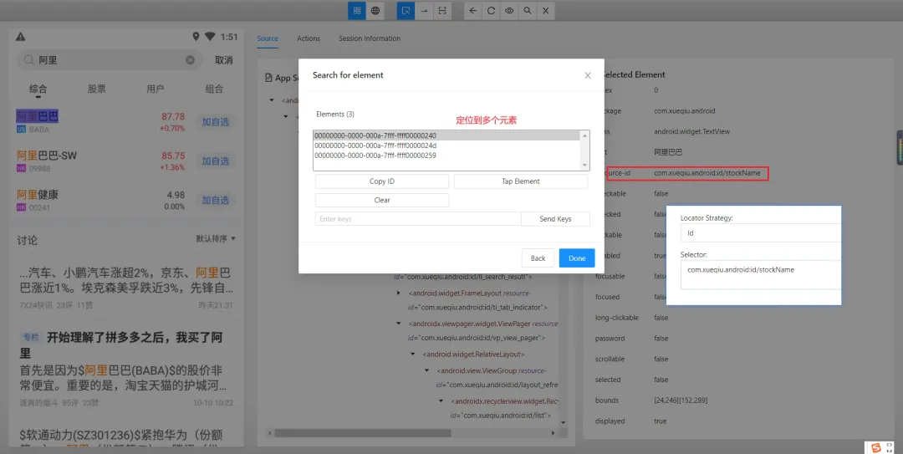
Task: Click the App Source document icon
Action: pos(268,78)
